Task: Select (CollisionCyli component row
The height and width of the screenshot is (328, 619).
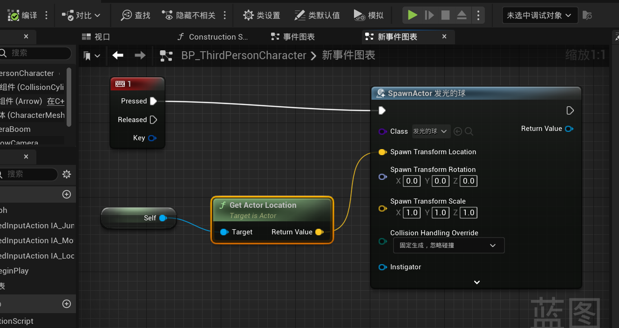Action: [x=32, y=87]
